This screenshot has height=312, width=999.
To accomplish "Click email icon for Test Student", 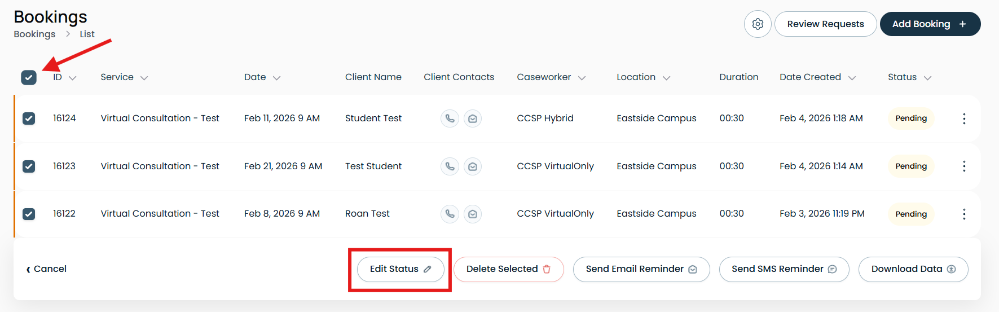I will pos(473,166).
